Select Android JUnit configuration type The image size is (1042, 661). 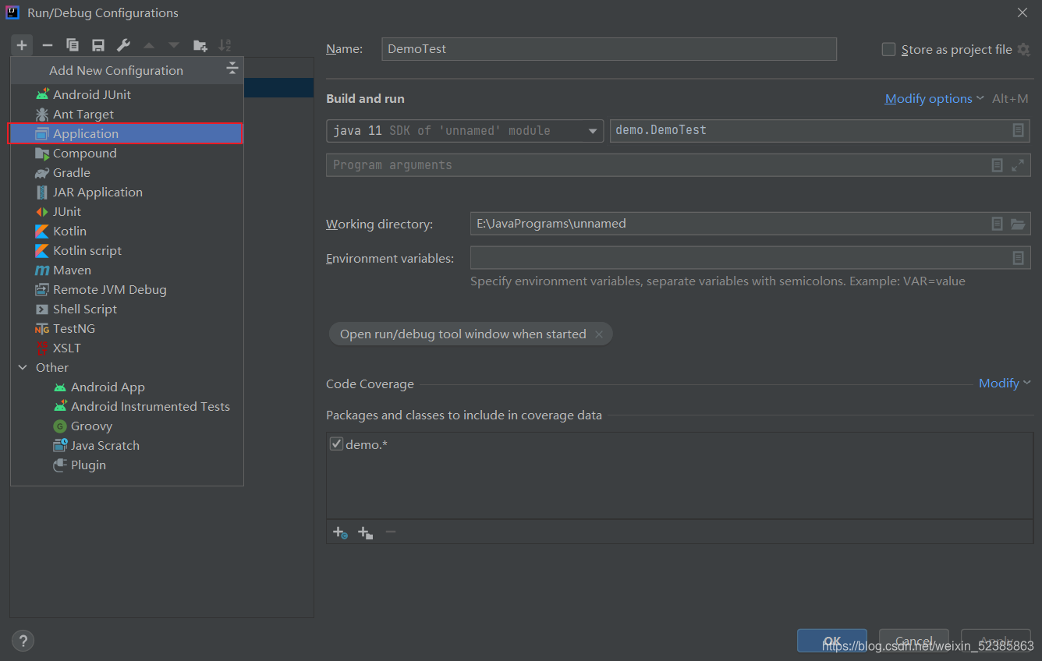[127, 94]
